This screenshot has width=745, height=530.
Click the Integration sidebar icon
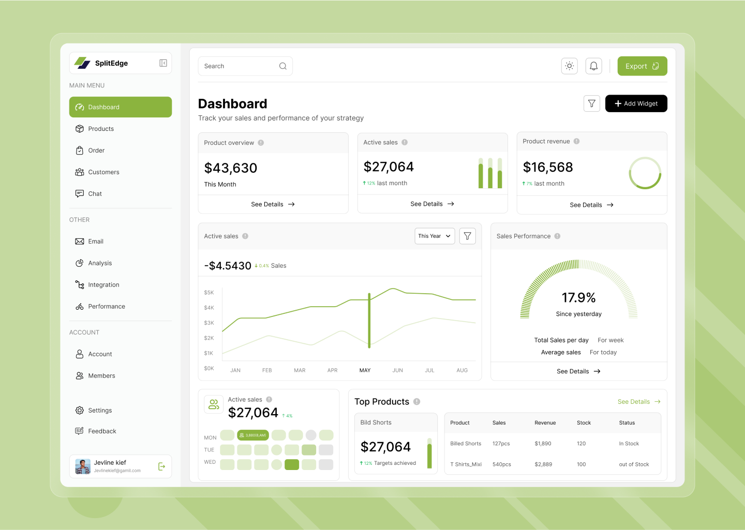pyautogui.click(x=80, y=284)
